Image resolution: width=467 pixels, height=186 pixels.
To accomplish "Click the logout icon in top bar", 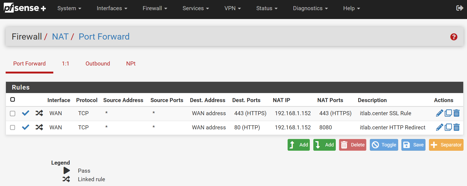I will [460, 8].
